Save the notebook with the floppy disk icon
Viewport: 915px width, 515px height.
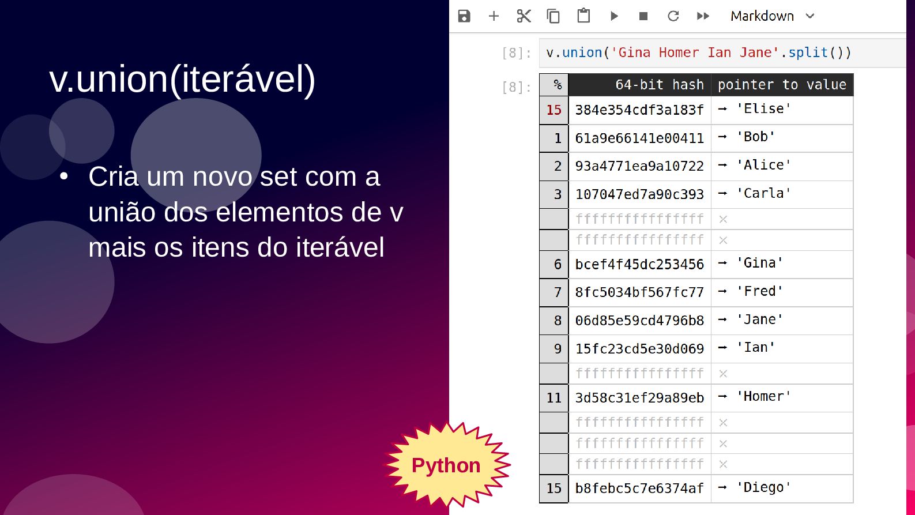click(x=464, y=16)
